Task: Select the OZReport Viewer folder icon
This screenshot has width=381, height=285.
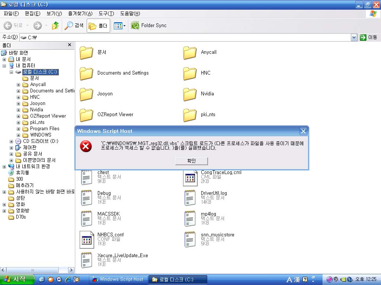Action: click(x=86, y=115)
